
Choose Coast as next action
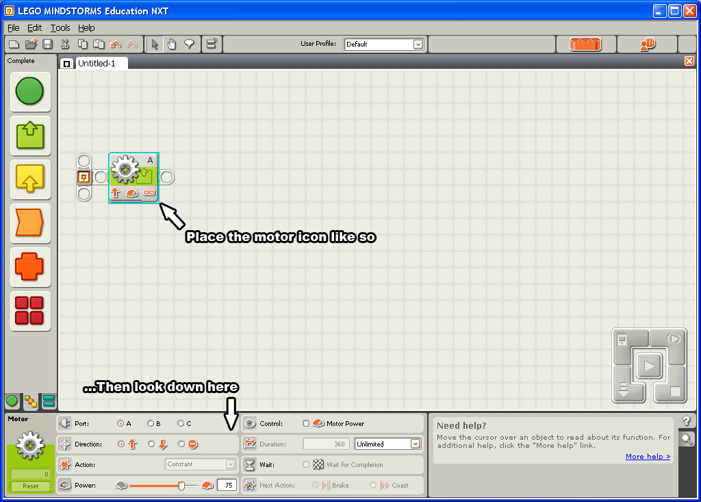373,485
